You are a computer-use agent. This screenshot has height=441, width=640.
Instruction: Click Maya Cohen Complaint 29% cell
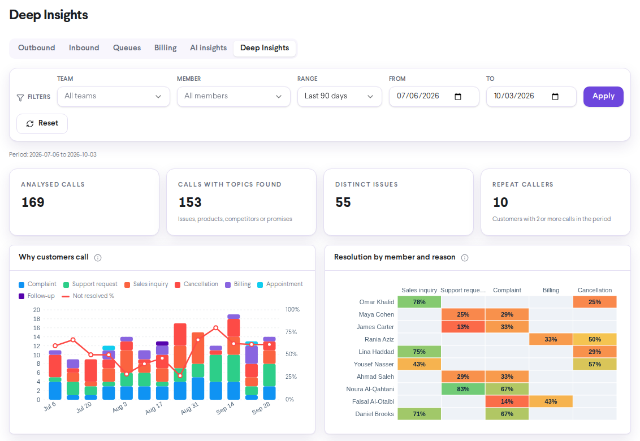(507, 314)
